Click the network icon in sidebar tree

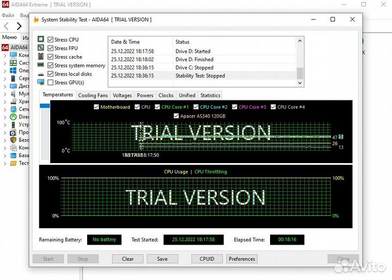pos(14,109)
